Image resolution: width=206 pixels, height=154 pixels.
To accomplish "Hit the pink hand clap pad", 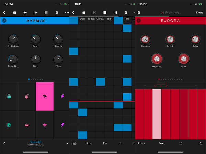I will tap(27, 97).
